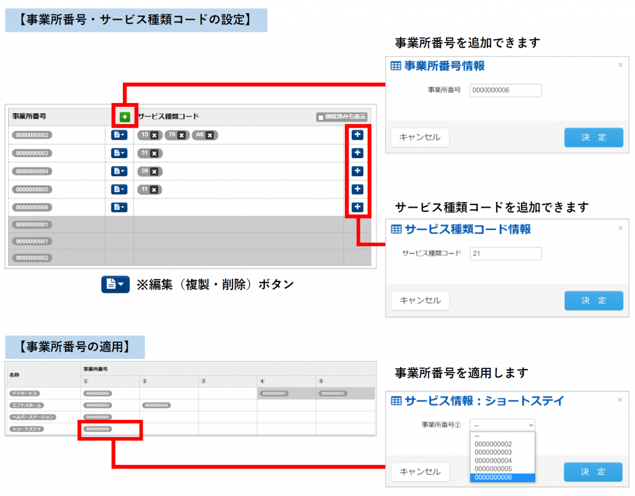The width and height of the screenshot is (635, 496).
Task: Delete service code 11 tag
Action: pyautogui.click(x=154, y=190)
